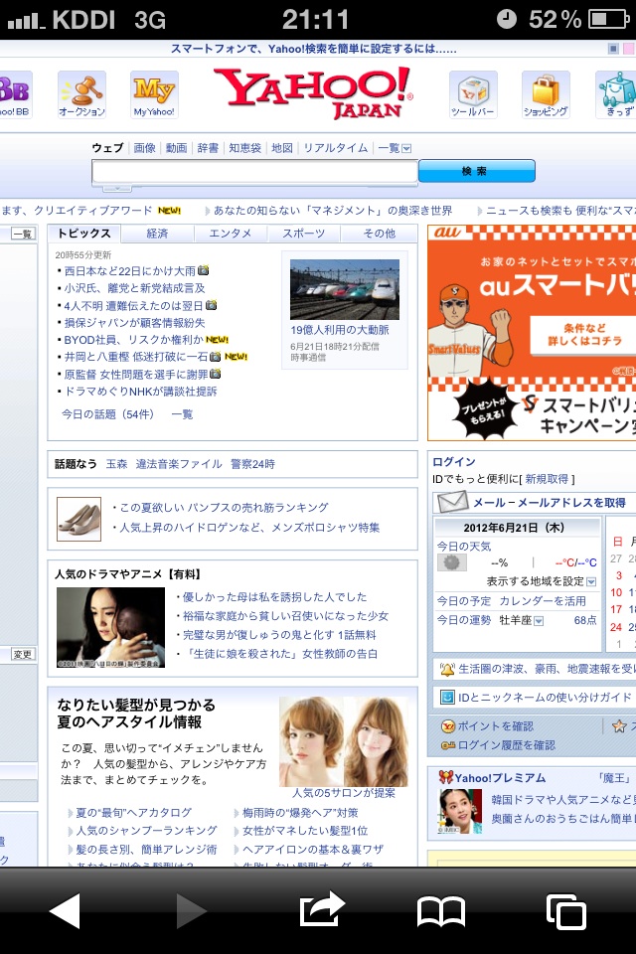Select the トピックス tab
The height and width of the screenshot is (954, 636).
pos(84,233)
